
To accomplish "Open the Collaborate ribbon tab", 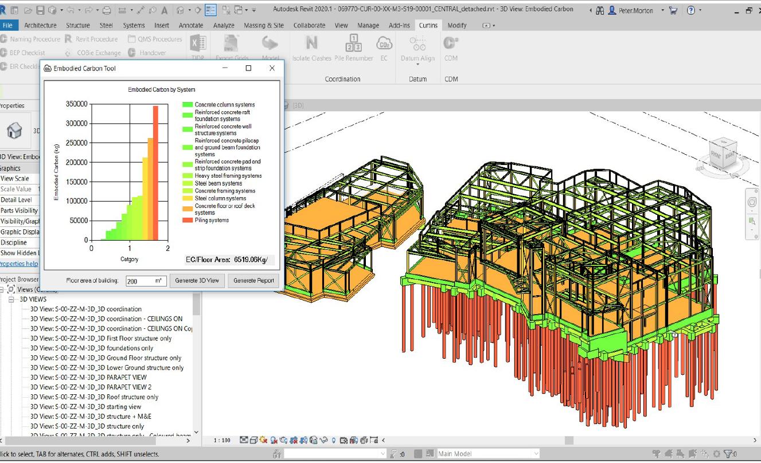I will coord(309,25).
